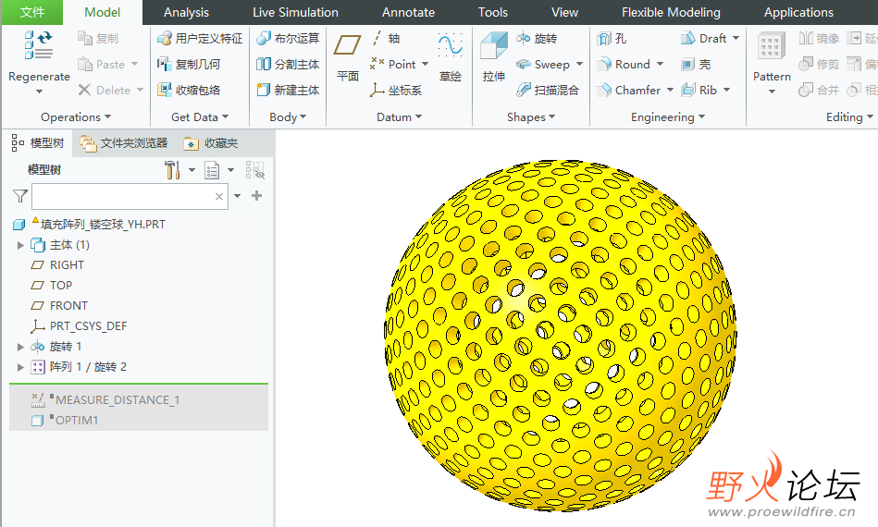The width and height of the screenshot is (878, 527).
Task: Open the 文件 file menu
Action: (x=31, y=12)
